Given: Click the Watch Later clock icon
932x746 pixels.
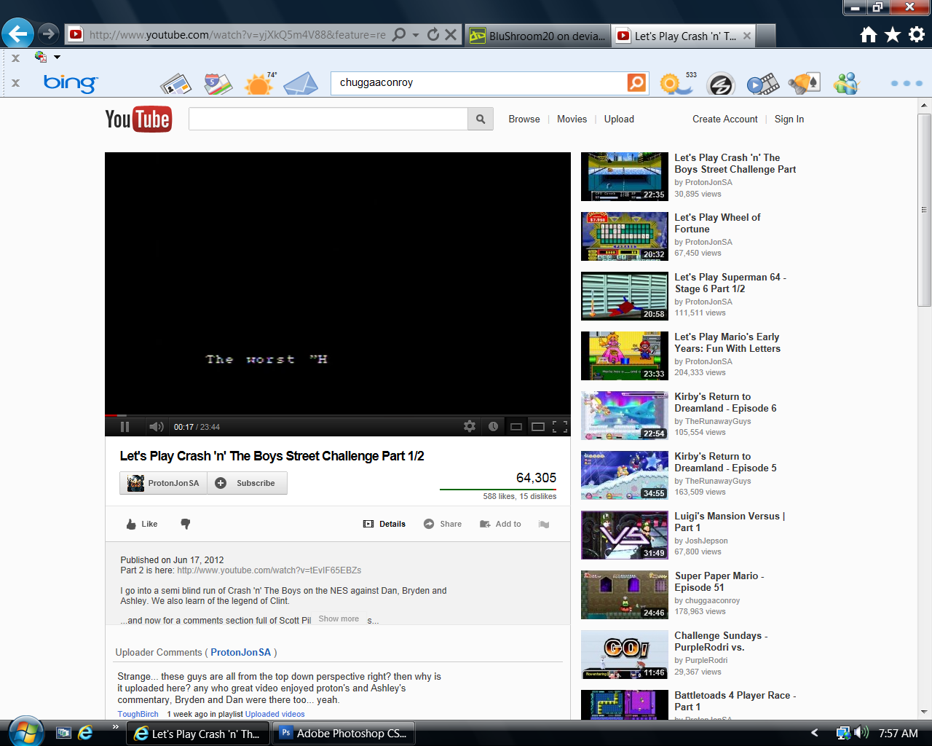Looking at the screenshot, I should (493, 426).
